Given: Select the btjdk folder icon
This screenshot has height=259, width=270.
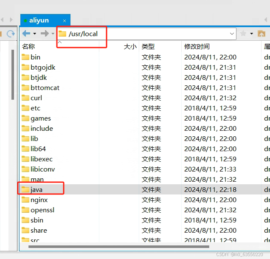Looking at the screenshot, I should tap(25, 78).
